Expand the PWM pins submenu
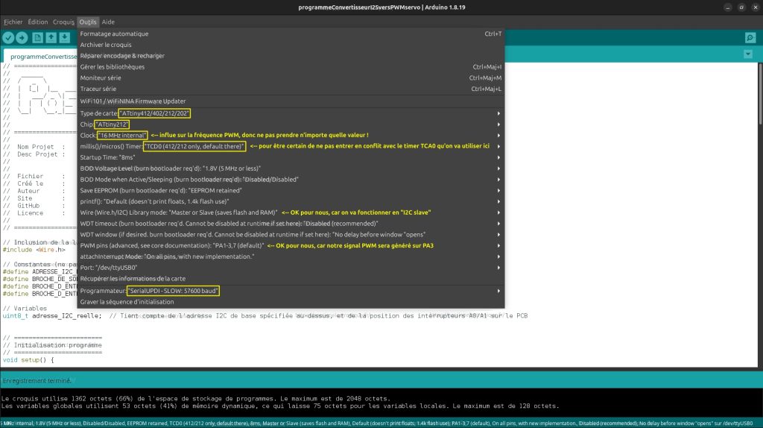Screen dimensions: 763x428 pos(291,245)
